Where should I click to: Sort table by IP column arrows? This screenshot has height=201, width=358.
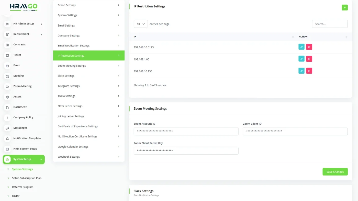[x=293, y=37]
